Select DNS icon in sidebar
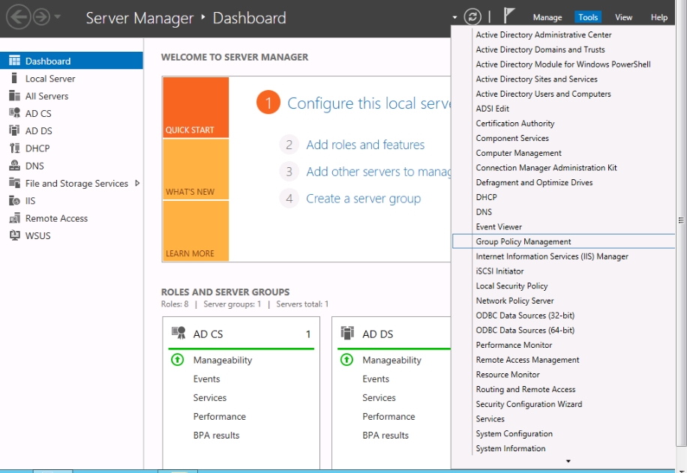The image size is (687, 473). pos(14,166)
